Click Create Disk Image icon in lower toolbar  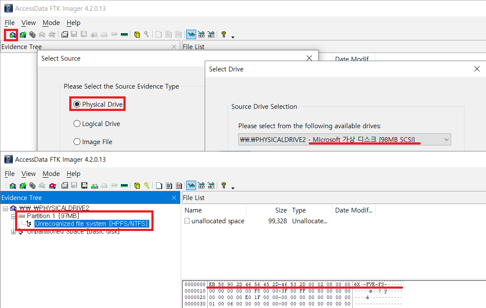[x=64, y=186]
